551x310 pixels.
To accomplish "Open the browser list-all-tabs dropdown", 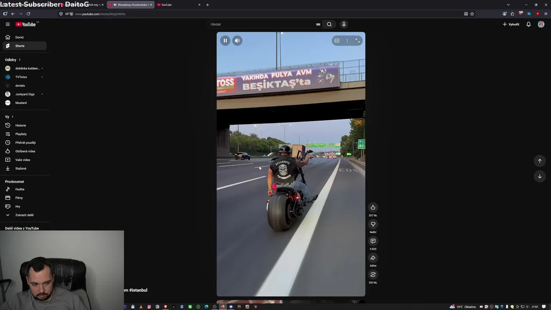I will coord(508,5).
